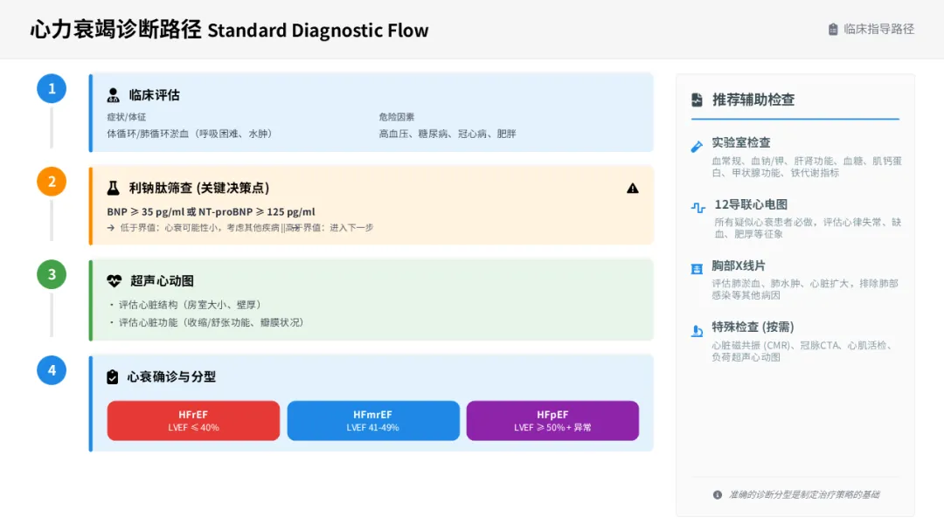Click the 临床指导路径 label

tap(878, 30)
